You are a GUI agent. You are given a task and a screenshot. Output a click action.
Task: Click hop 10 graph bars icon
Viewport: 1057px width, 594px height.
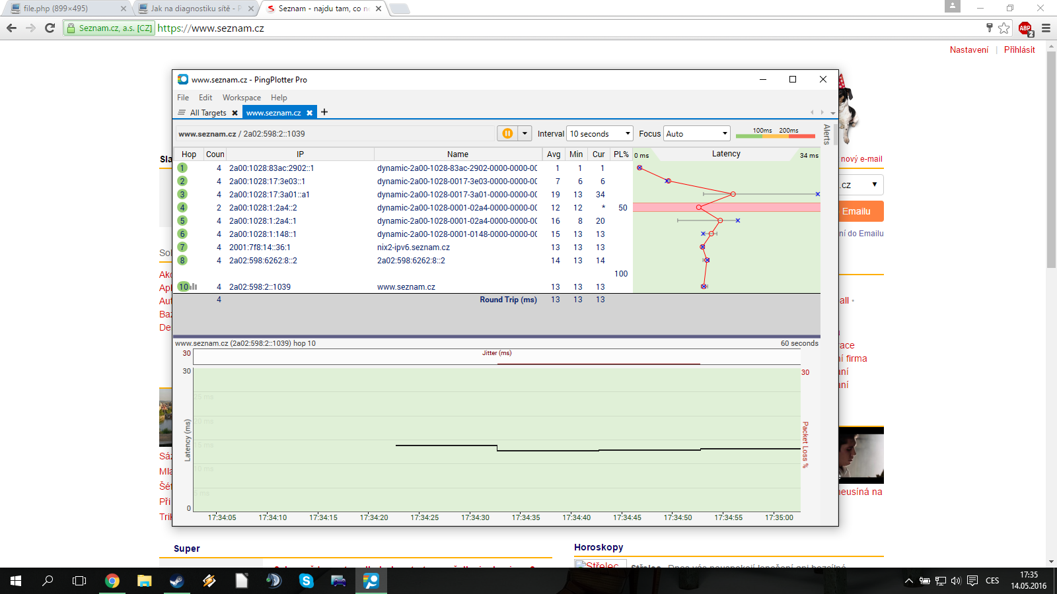point(194,286)
